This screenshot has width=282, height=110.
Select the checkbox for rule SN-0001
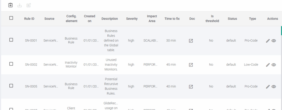tap(11, 40)
